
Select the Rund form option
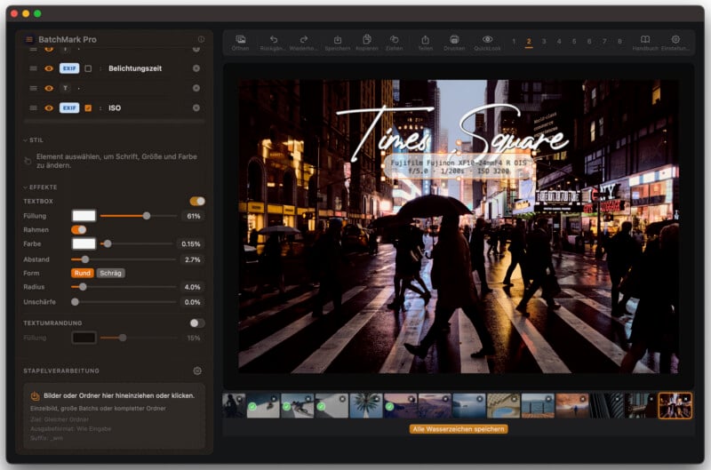82,273
